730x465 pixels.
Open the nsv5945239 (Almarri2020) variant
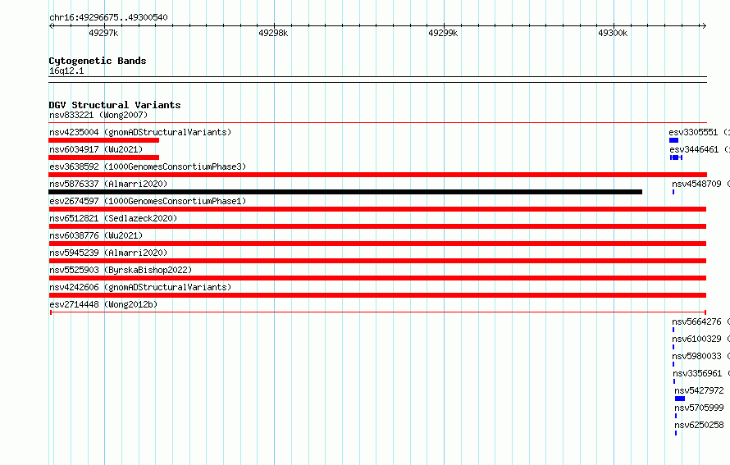click(x=108, y=253)
